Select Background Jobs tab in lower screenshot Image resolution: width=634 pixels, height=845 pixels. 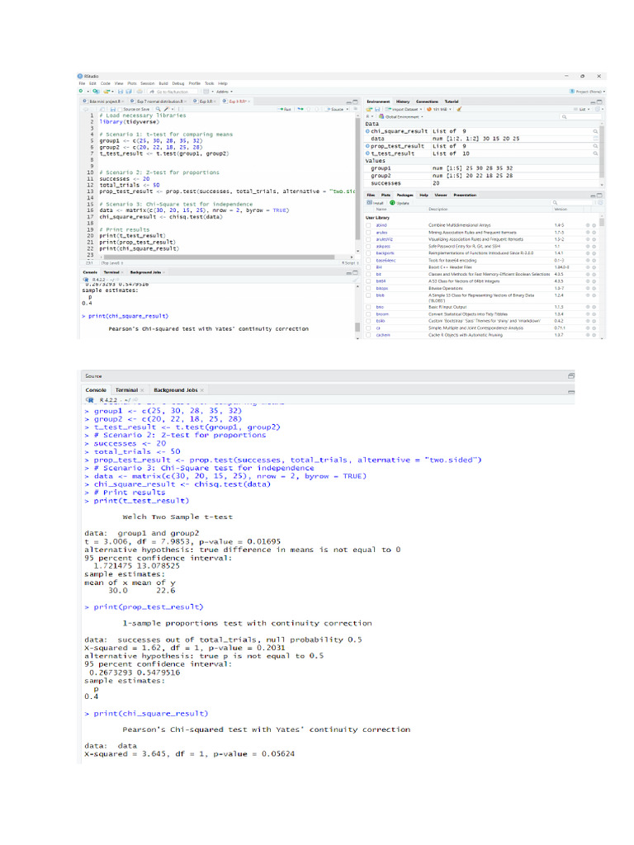[x=176, y=390]
